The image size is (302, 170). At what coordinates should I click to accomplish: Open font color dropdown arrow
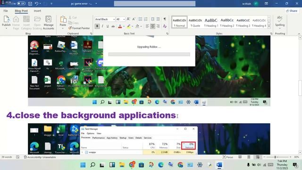(x=124, y=26)
